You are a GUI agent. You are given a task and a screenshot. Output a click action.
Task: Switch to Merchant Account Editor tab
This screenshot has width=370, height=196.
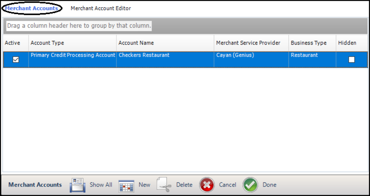[101, 9]
